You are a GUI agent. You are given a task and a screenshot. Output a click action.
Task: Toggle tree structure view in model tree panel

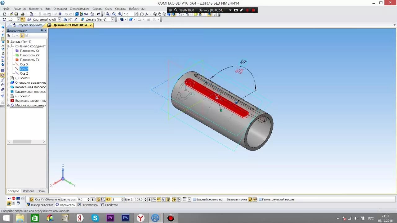9,36
